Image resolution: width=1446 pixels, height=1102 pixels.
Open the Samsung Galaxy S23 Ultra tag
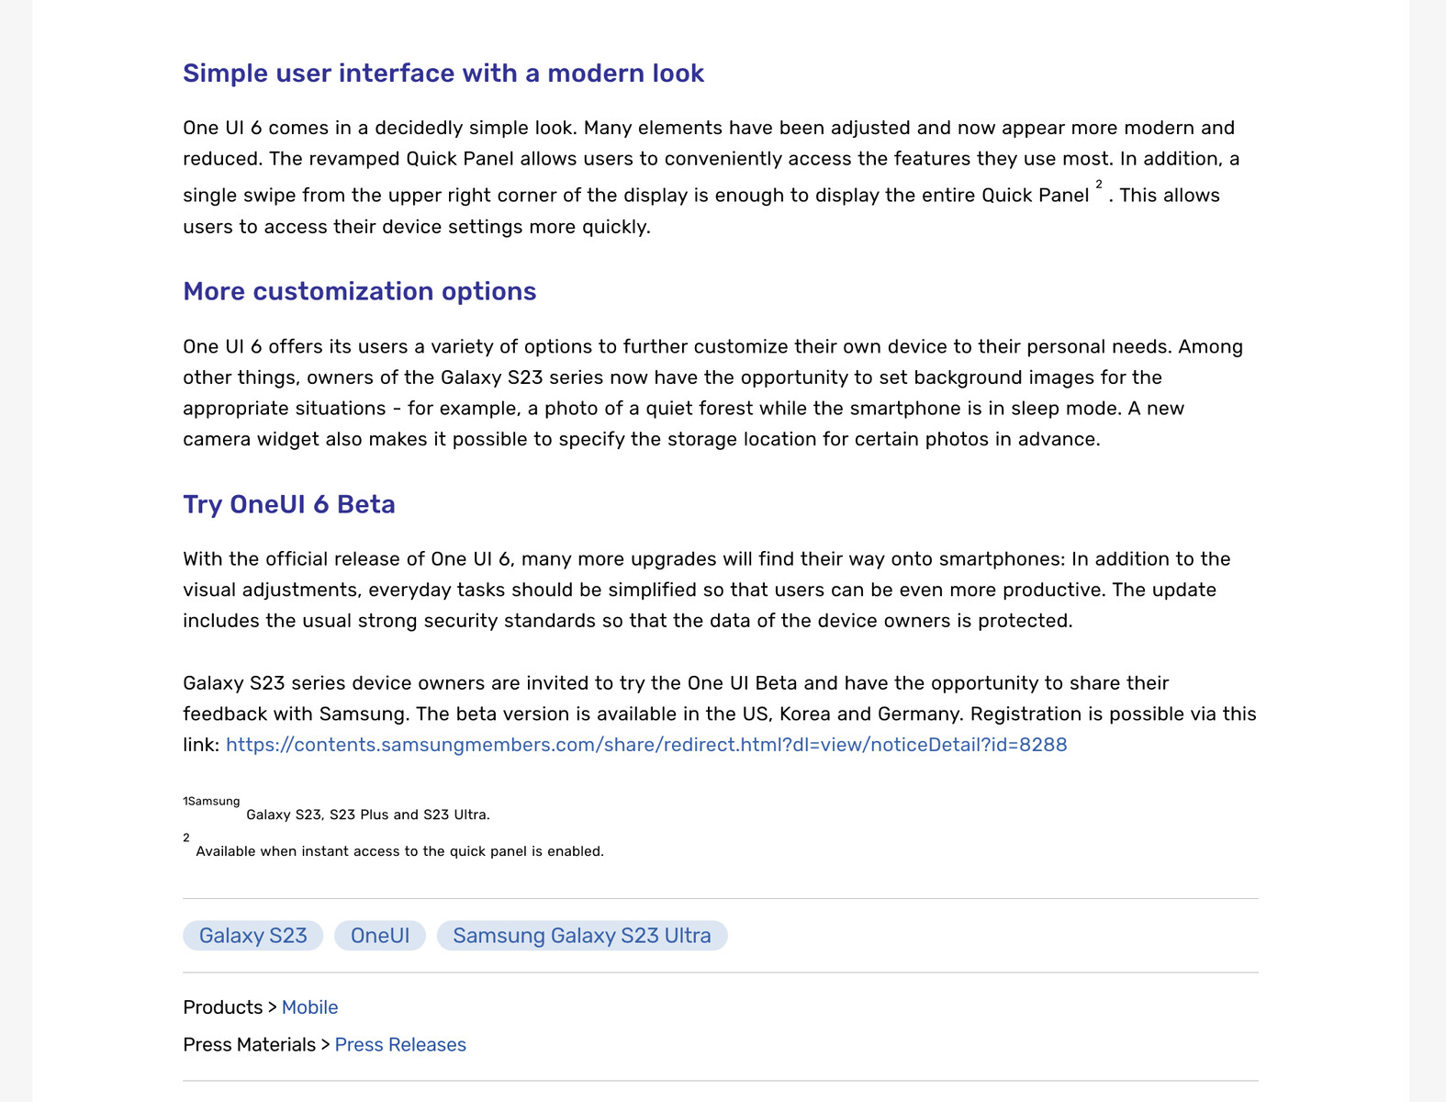pyautogui.click(x=582, y=936)
